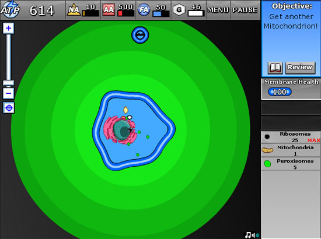
Task: Toggle music with the note icon
Action: coord(248,235)
